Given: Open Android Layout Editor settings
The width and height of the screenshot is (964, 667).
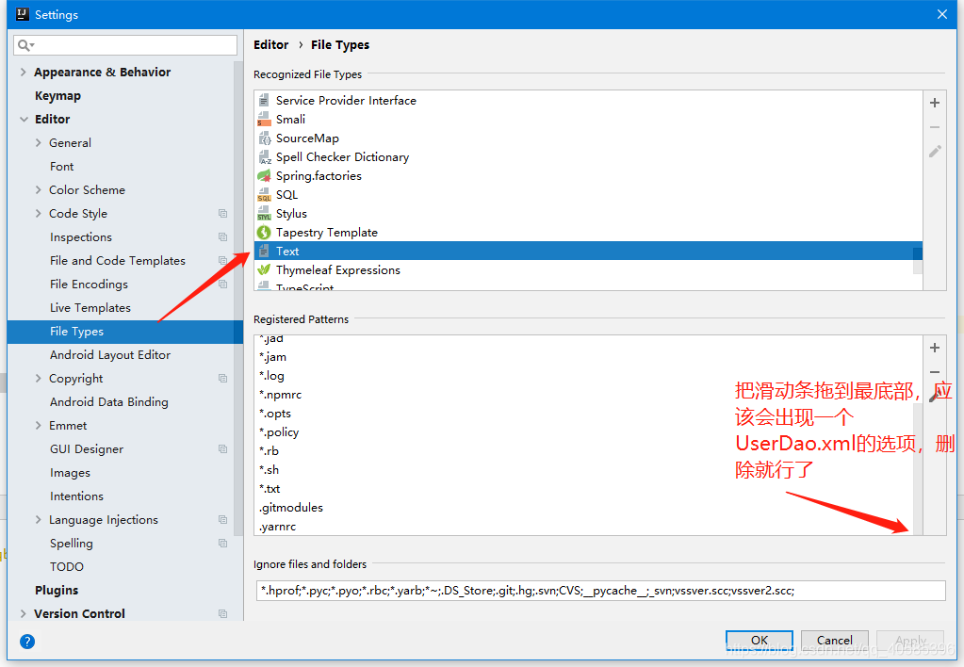Looking at the screenshot, I should pos(110,355).
